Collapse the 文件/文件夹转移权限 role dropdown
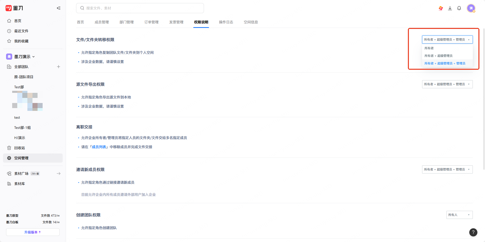This screenshot has height=242, width=485. pos(447,40)
